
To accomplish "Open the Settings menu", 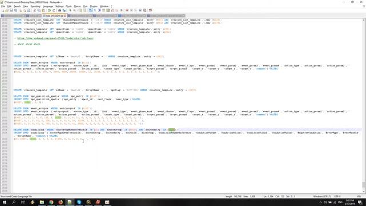I will 59,6.
